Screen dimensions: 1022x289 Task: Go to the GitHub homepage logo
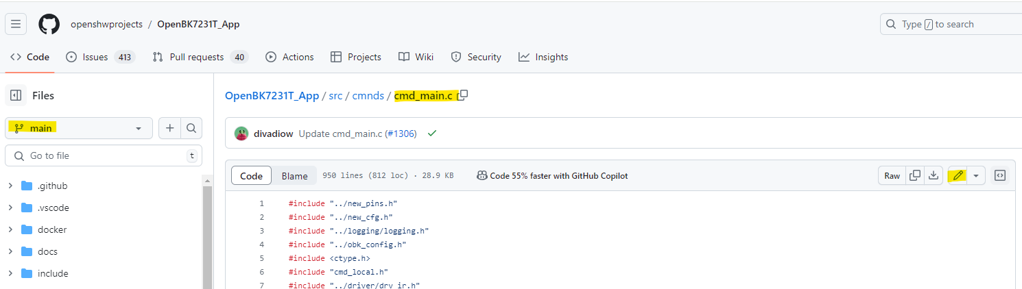coord(49,24)
